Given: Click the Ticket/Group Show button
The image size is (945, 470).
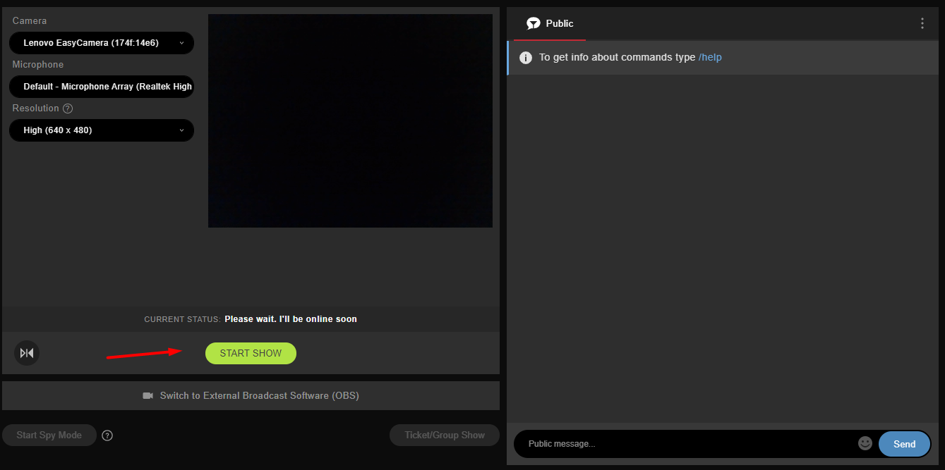Looking at the screenshot, I should point(445,435).
